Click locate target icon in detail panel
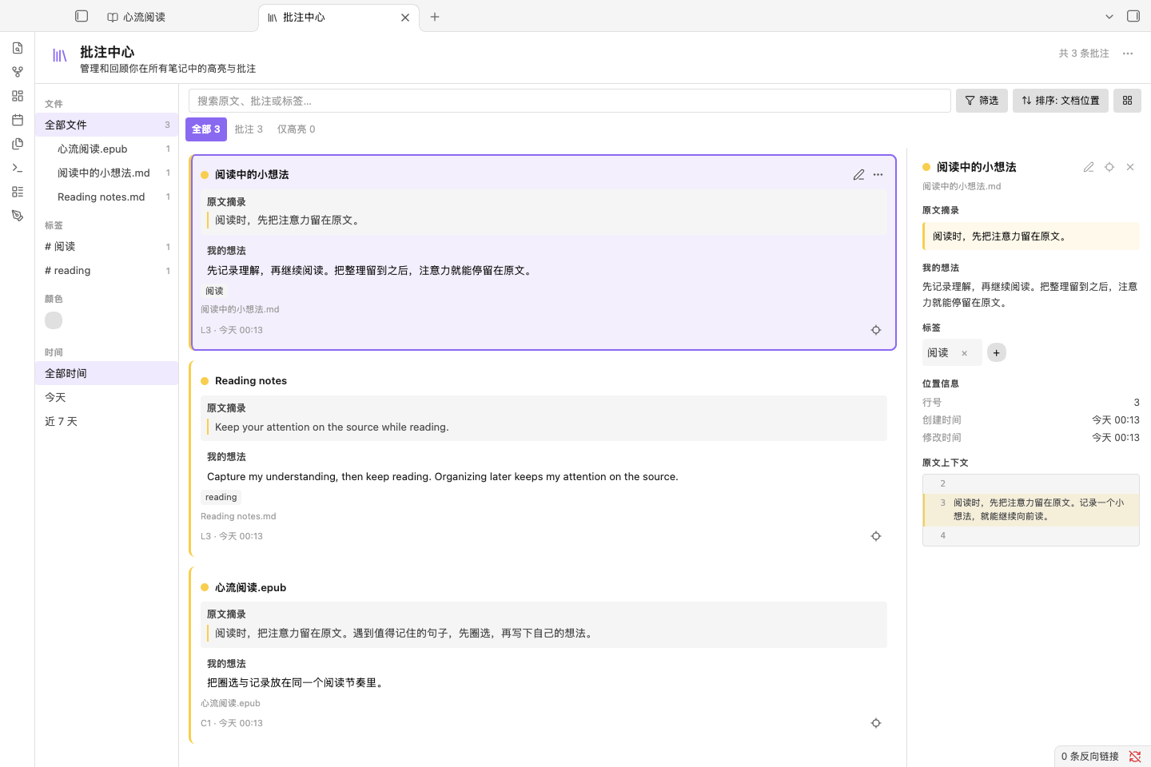The width and height of the screenshot is (1151, 767). 1109,167
